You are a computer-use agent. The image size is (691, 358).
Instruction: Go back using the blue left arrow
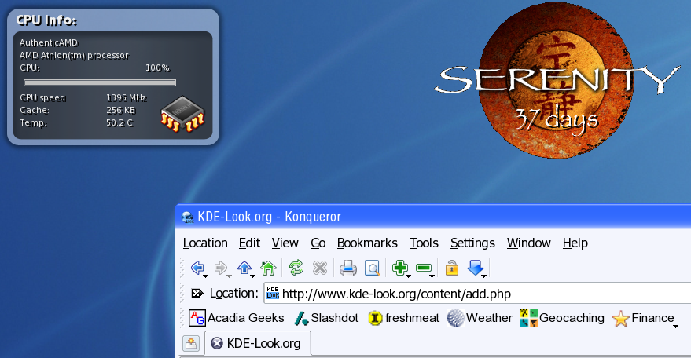(x=197, y=267)
